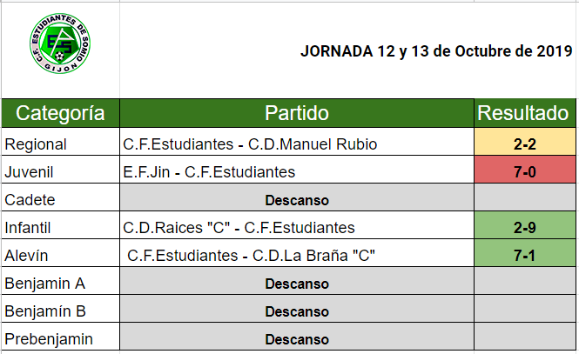Select the "Partido" column header
This screenshot has height=354, width=579.
296,113
